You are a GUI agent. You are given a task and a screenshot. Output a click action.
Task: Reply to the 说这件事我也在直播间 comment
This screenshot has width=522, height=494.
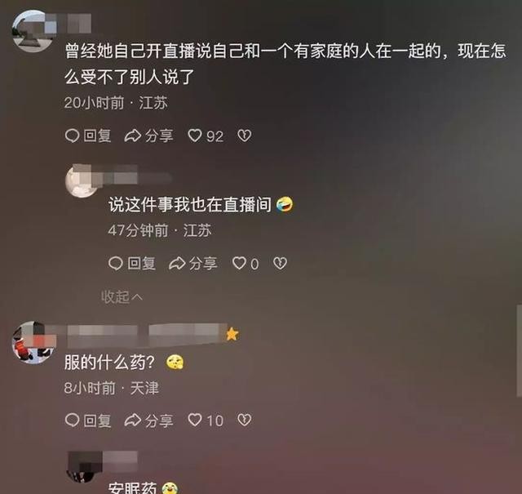[132, 264]
